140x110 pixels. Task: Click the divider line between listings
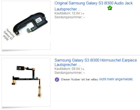[70, 55]
